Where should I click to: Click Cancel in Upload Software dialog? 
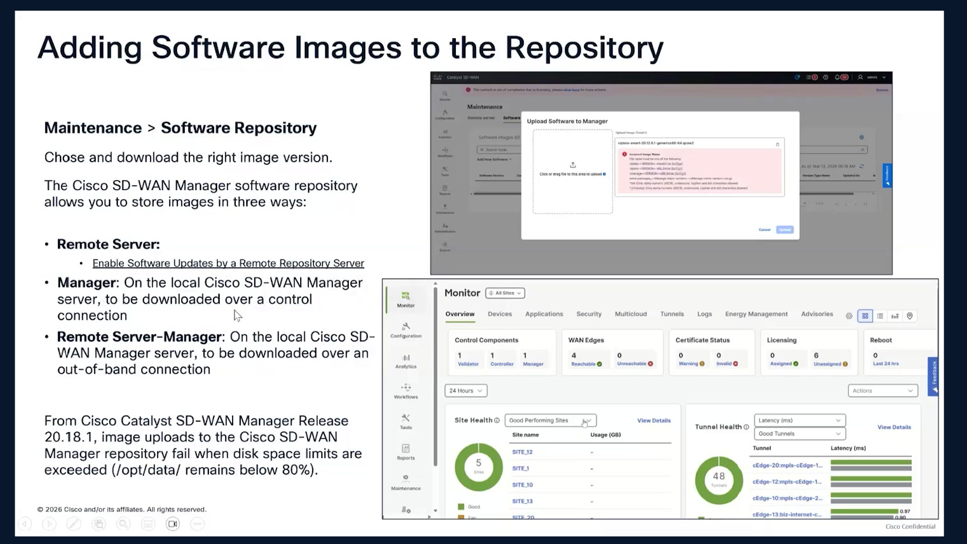765,230
